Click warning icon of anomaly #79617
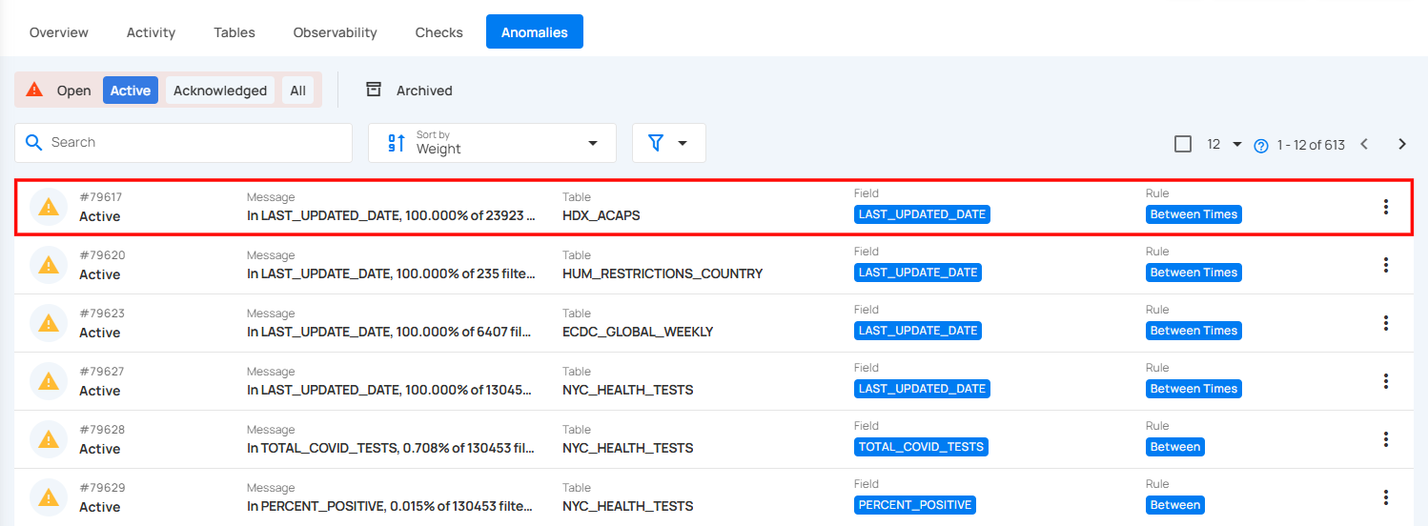Screen dimensions: 1428x526 (49, 207)
